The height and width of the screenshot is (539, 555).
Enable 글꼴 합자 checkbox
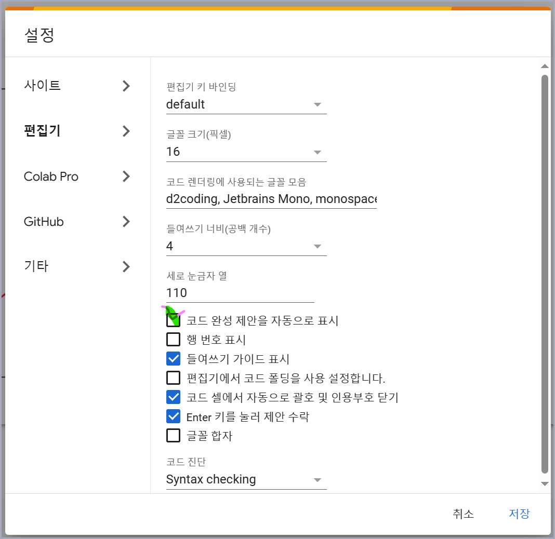[x=174, y=435]
